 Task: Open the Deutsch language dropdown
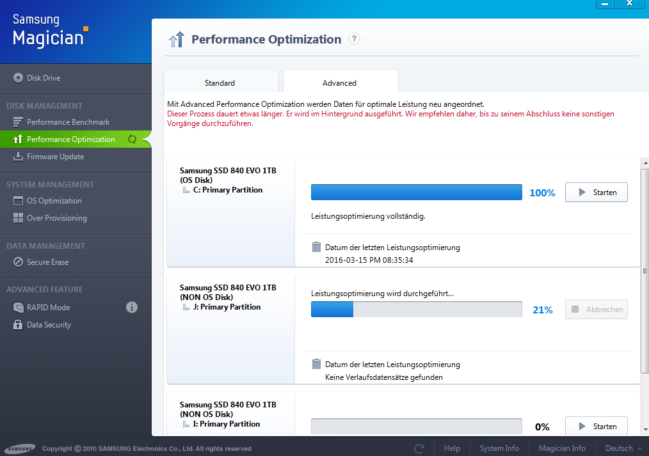(623, 448)
